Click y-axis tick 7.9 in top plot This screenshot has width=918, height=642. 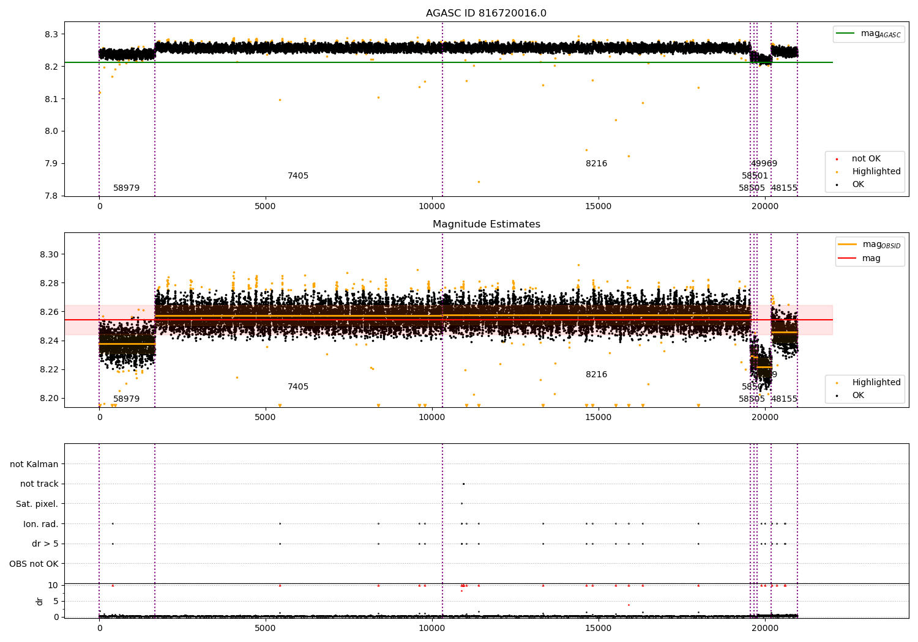click(51, 164)
